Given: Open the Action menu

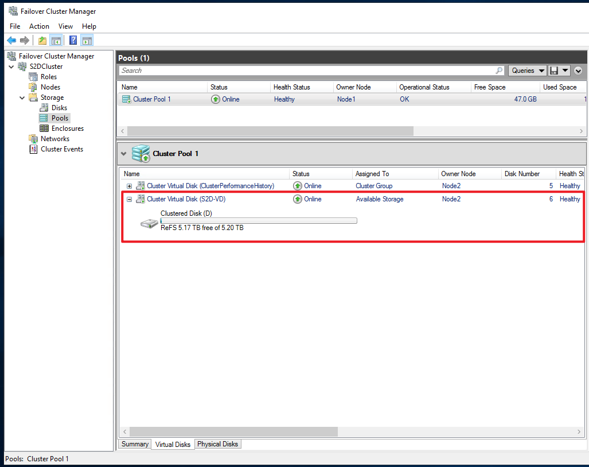Looking at the screenshot, I should tap(39, 26).
